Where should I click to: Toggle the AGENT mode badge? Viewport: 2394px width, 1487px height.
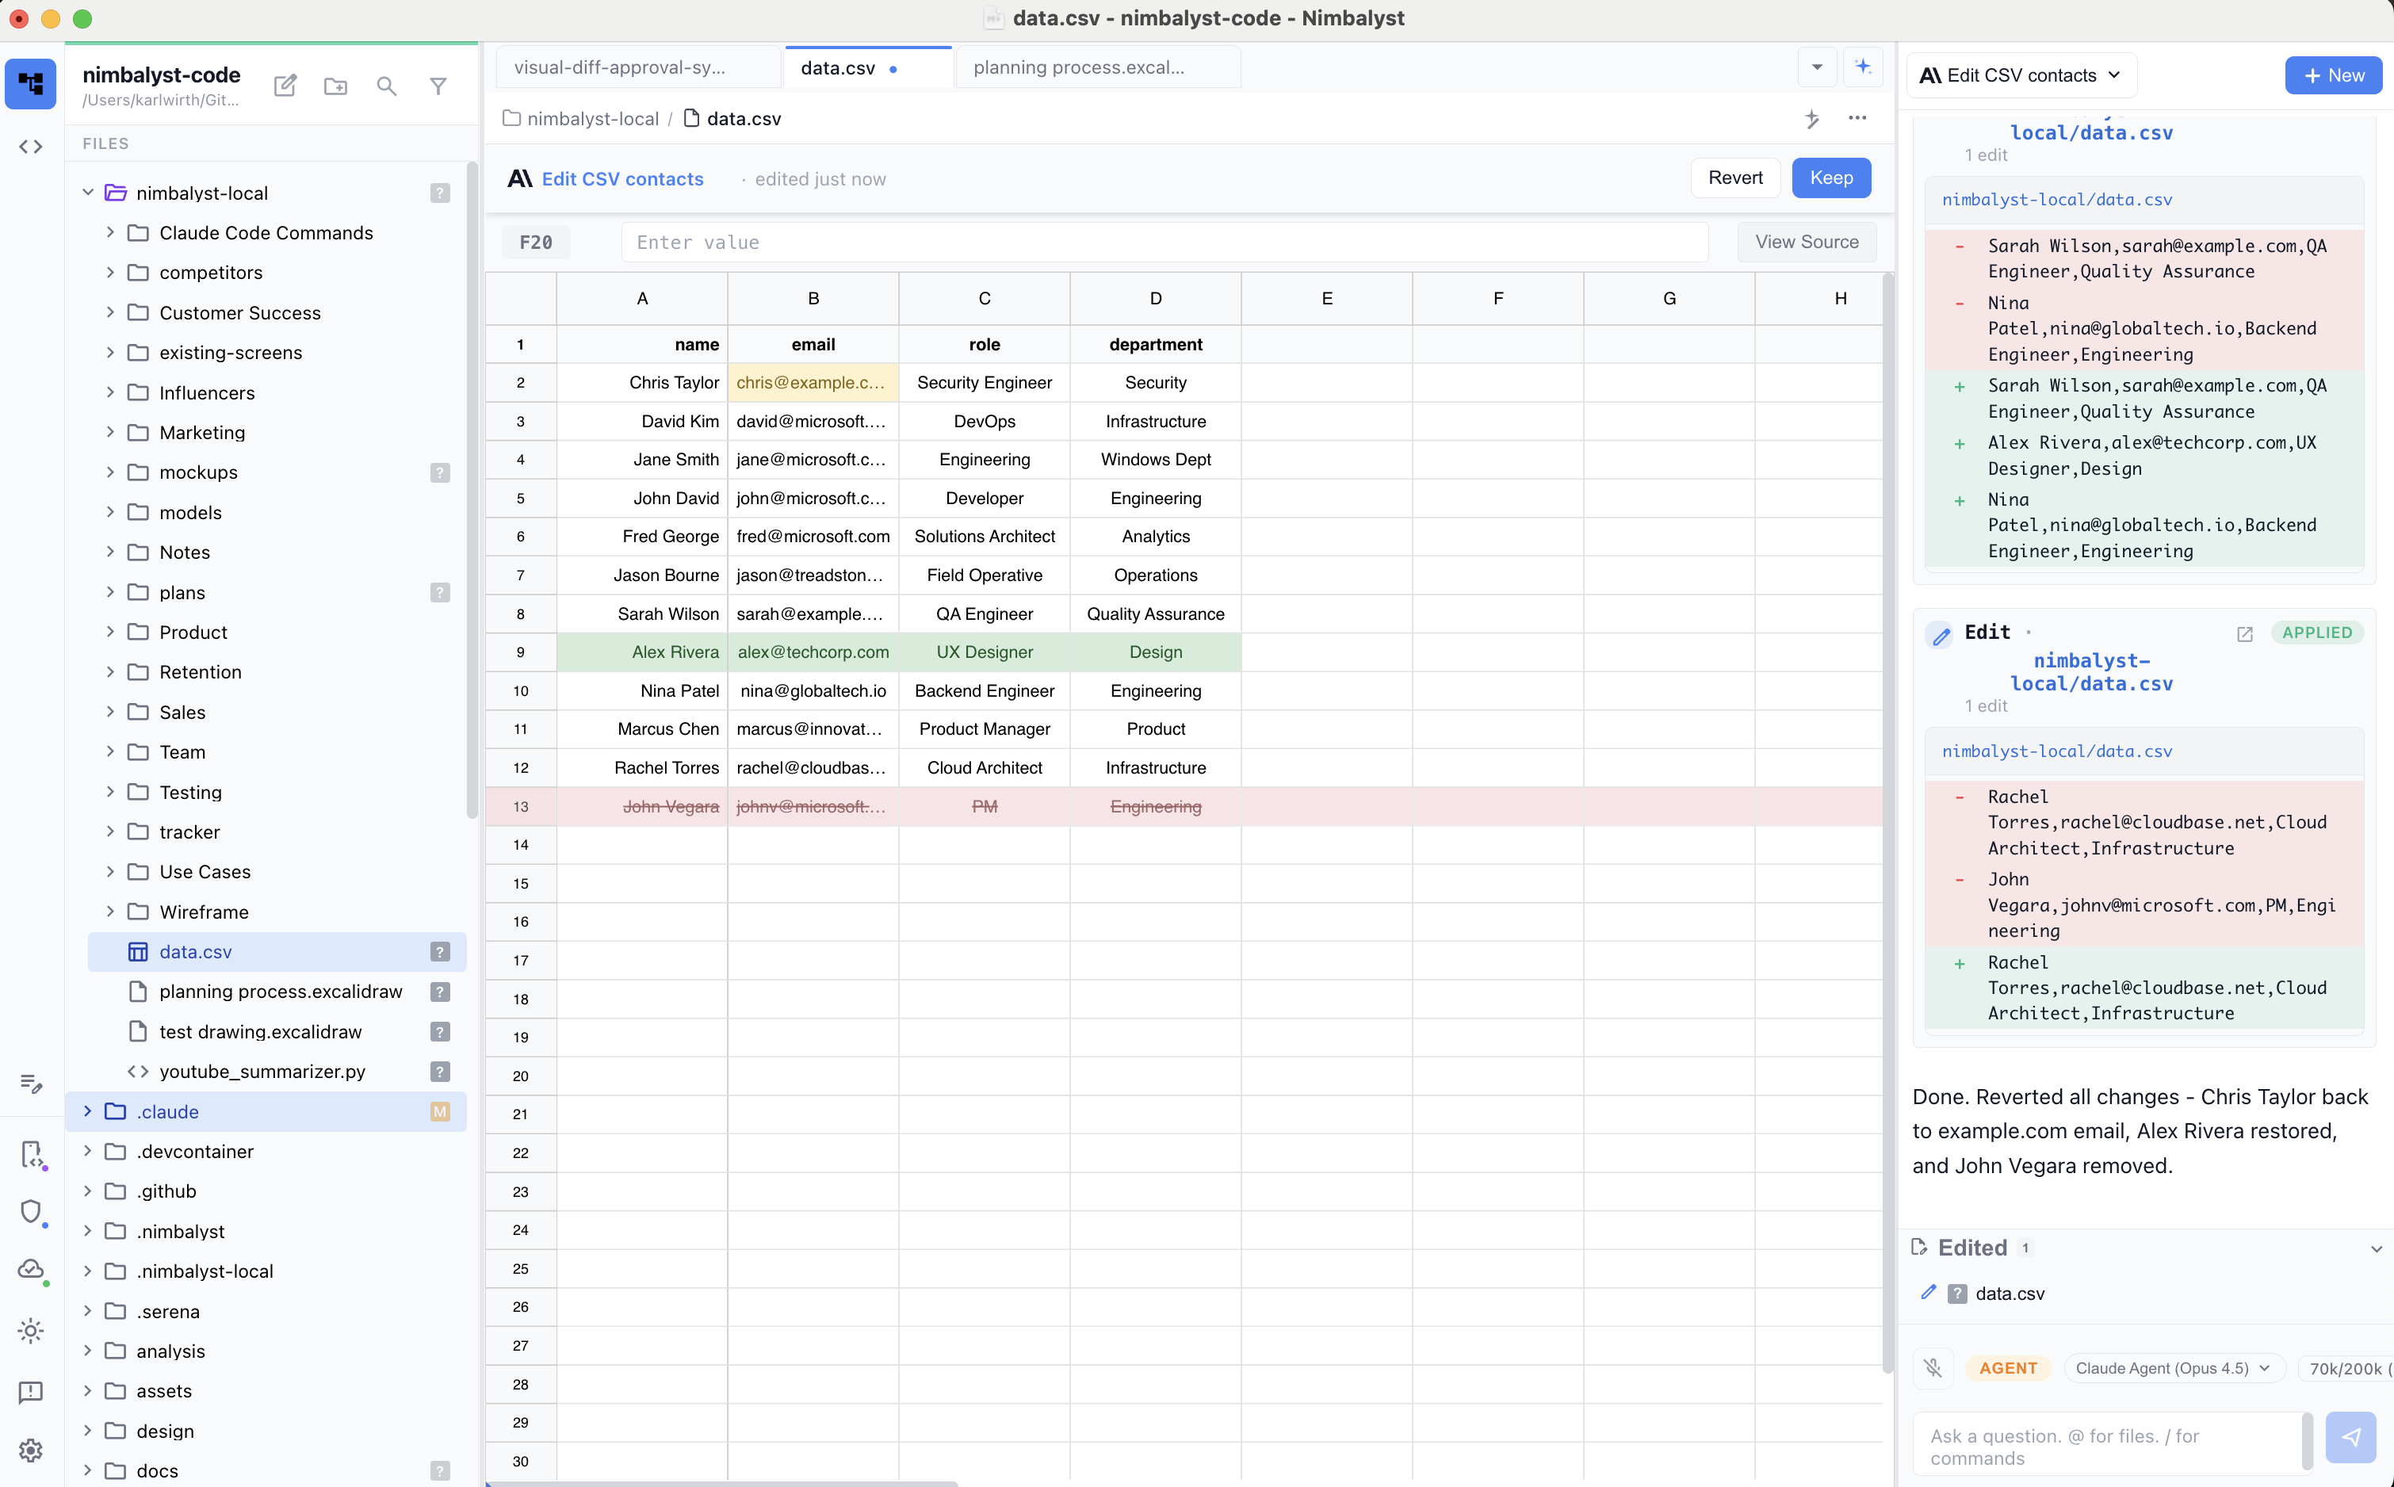tap(2007, 1368)
